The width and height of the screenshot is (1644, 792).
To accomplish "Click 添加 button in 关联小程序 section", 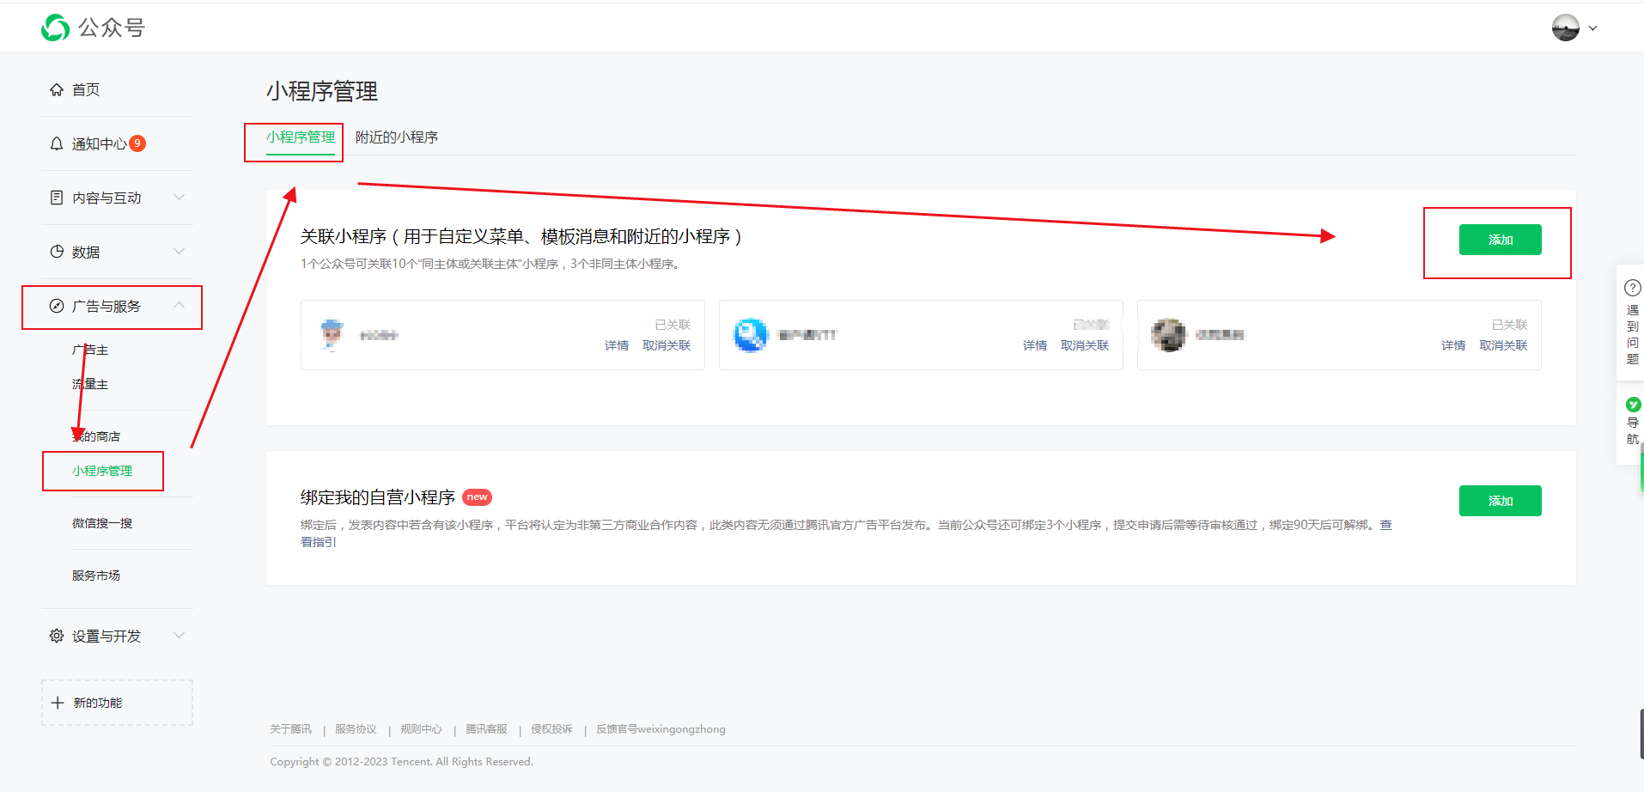I will (1500, 240).
